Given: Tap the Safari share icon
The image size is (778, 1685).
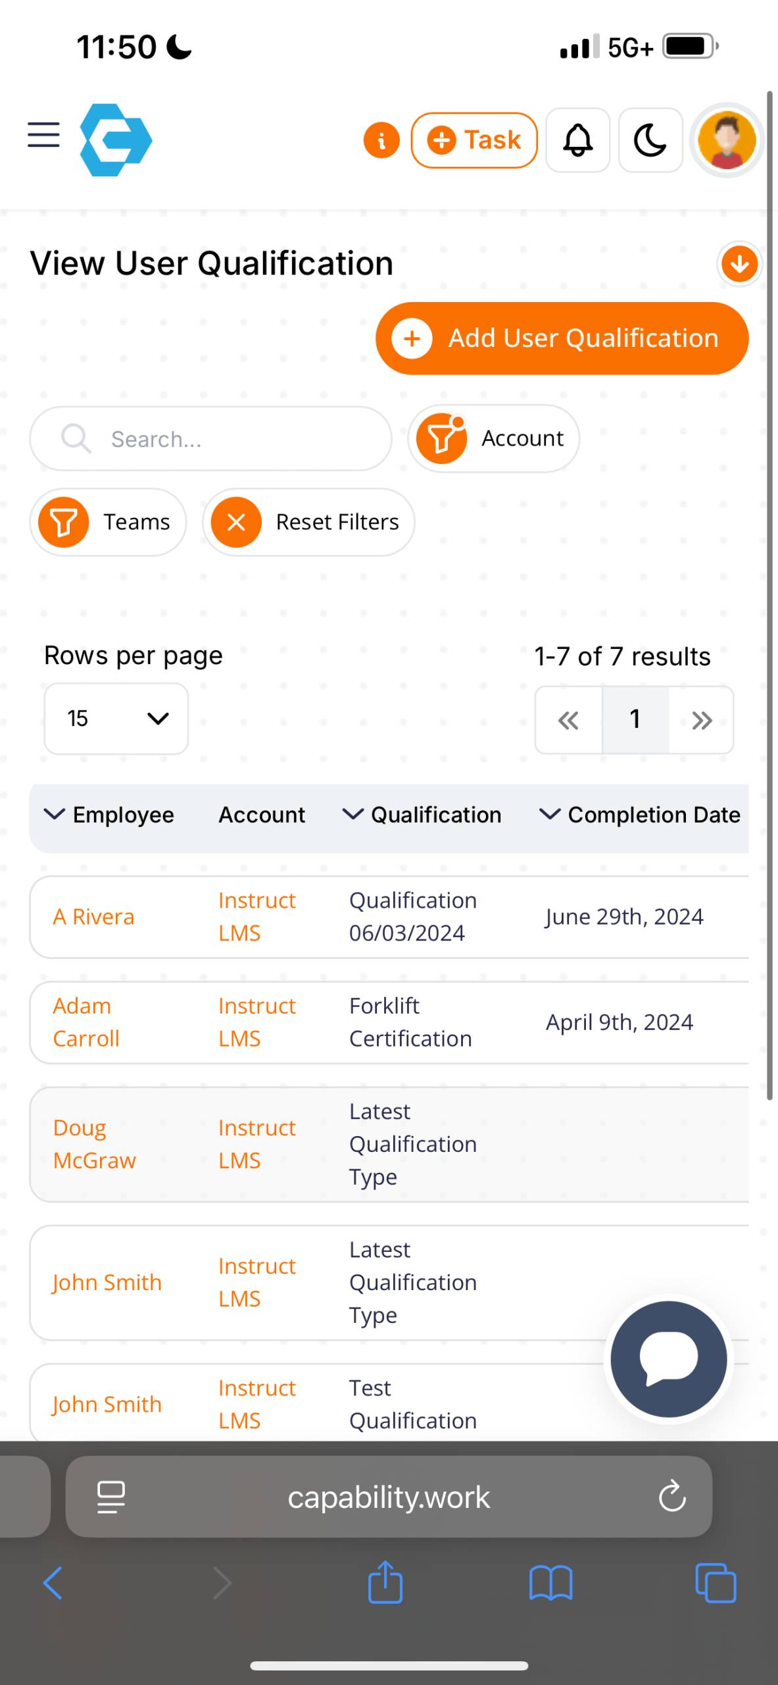Looking at the screenshot, I should (385, 1582).
